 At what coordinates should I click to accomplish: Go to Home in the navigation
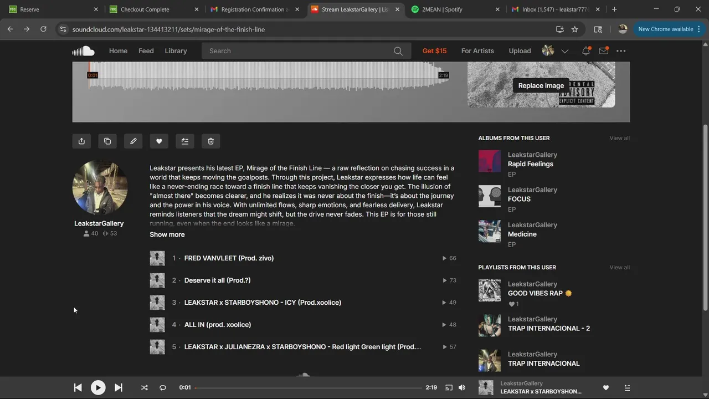118,51
